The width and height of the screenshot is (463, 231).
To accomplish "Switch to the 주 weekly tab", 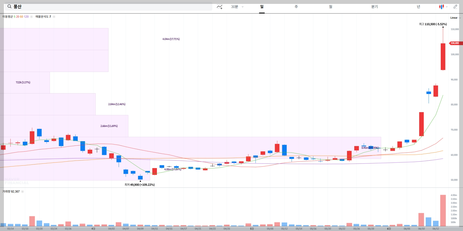I will pos(296,7).
